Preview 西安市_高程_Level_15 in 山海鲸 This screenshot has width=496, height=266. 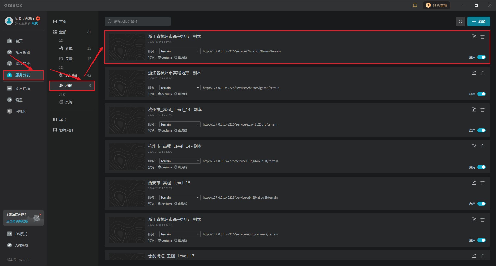(x=181, y=204)
